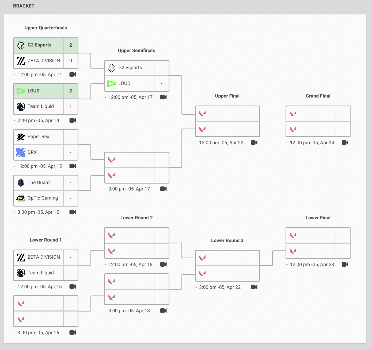Click the OpTic Gaming team logo

click(x=21, y=198)
